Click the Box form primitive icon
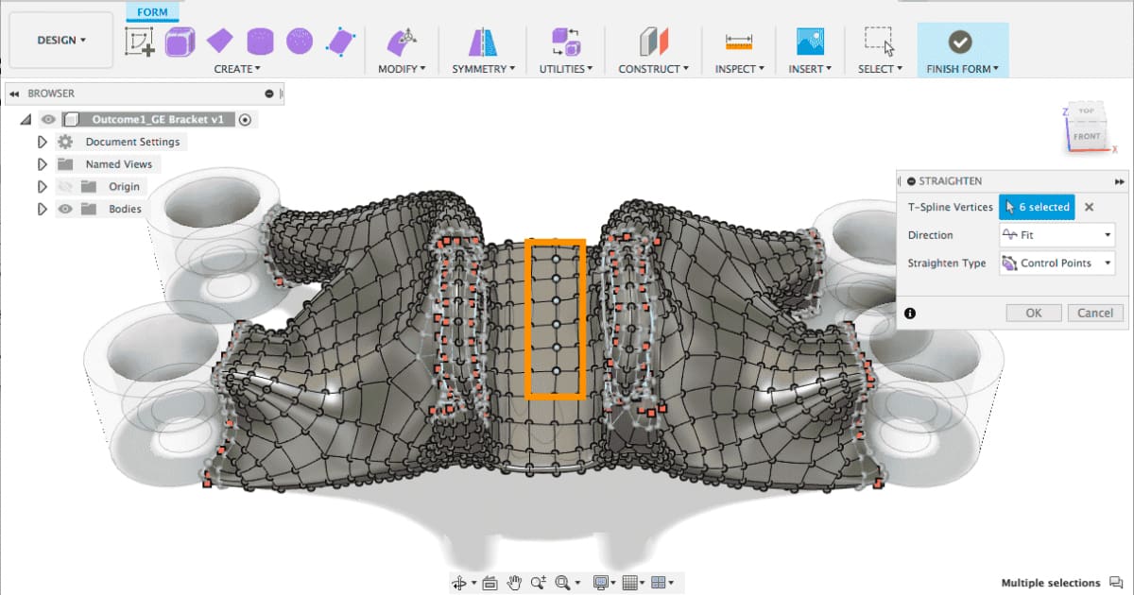 [180, 42]
